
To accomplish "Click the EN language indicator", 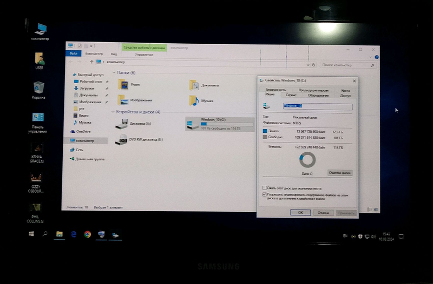I will click(345, 236).
